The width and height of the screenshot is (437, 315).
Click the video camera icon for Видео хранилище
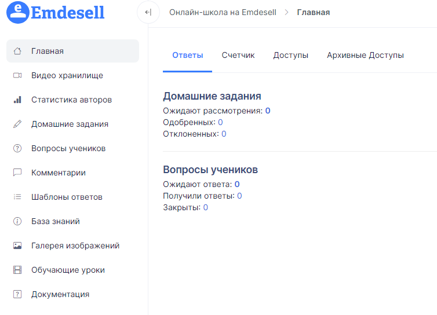pos(17,75)
